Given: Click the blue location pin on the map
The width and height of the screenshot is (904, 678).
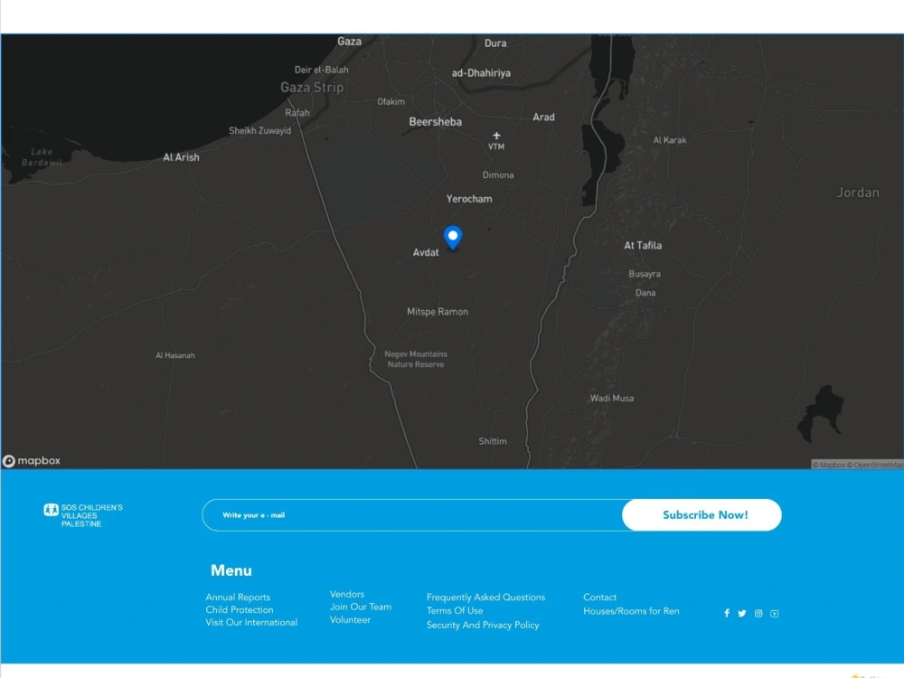Looking at the screenshot, I should pos(453,237).
